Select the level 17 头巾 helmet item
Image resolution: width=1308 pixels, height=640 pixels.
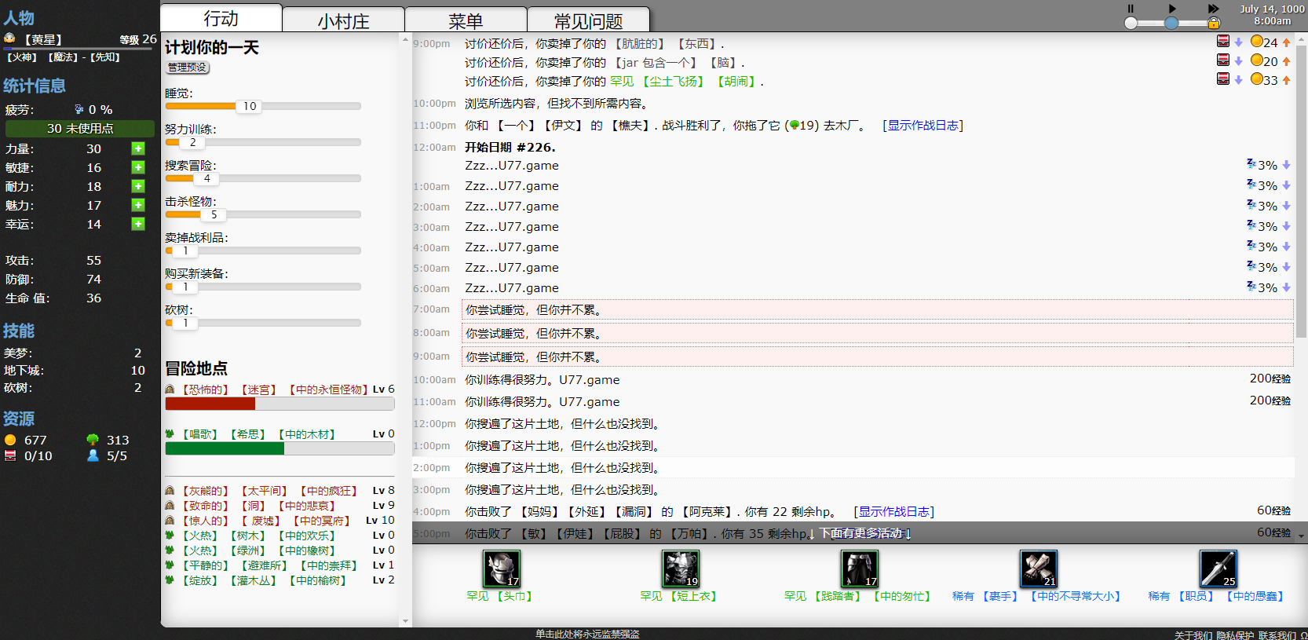click(502, 569)
